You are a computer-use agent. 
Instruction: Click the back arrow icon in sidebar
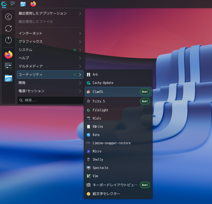coord(8,17)
